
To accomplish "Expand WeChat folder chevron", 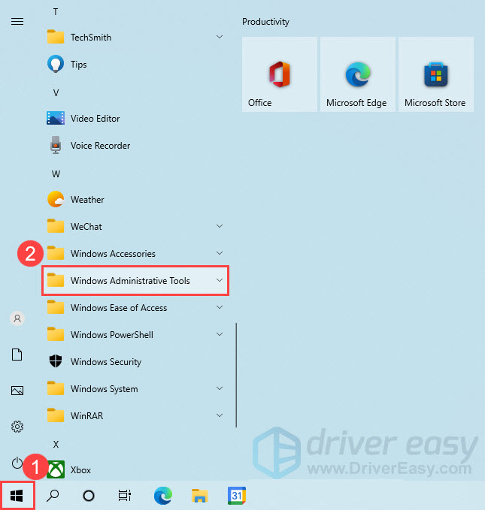I will [220, 226].
